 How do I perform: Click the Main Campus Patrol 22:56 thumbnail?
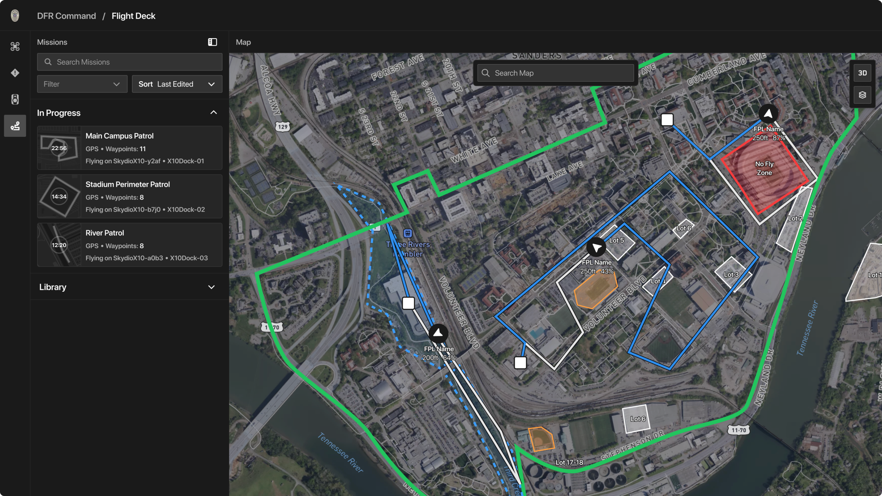[59, 148]
